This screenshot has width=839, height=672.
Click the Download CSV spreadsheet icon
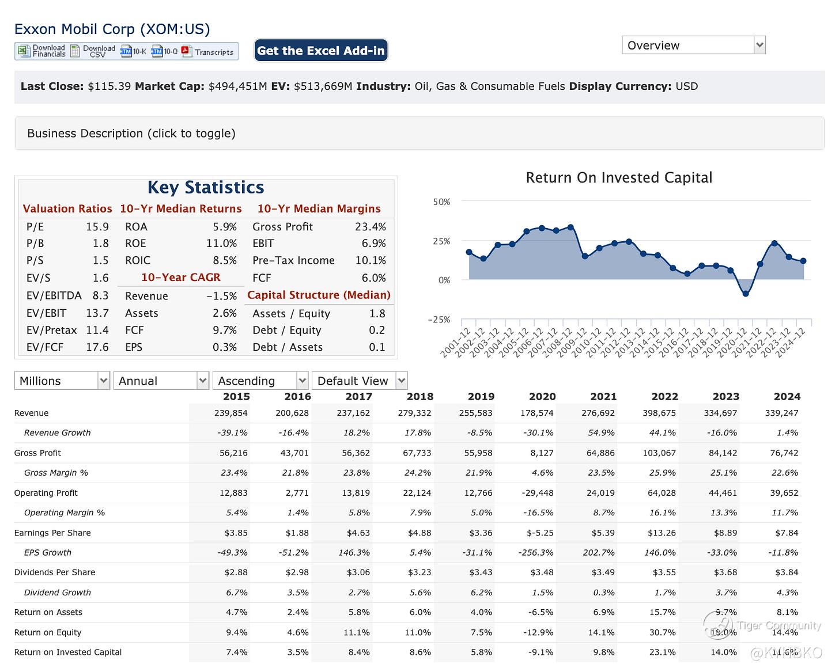(x=75, y=51)
